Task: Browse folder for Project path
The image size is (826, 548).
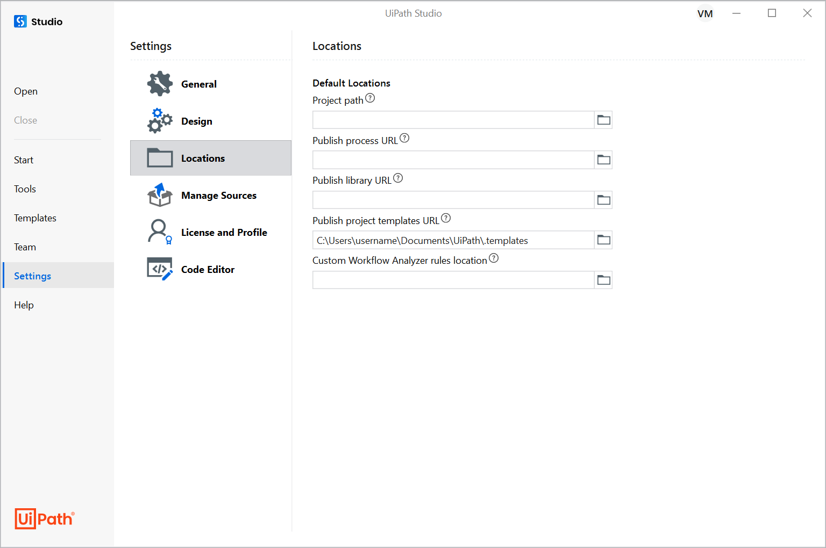Action: point(603,120)
